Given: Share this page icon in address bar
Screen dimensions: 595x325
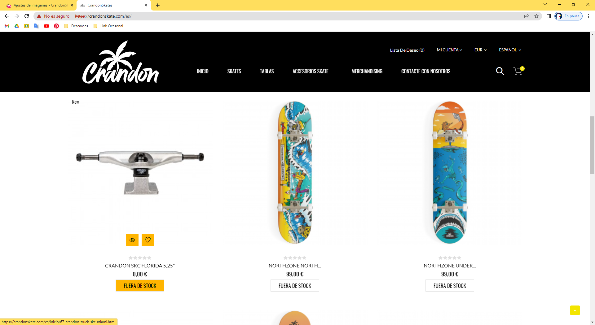Looking at the screenshot, I should 527,16.
